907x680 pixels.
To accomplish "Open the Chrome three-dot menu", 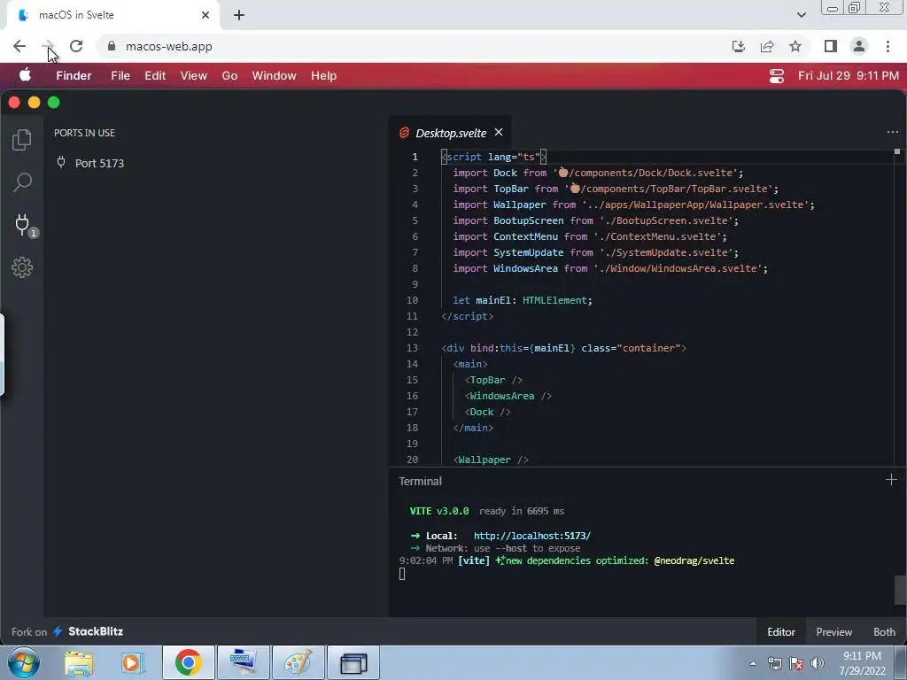I will coord(888,46).
